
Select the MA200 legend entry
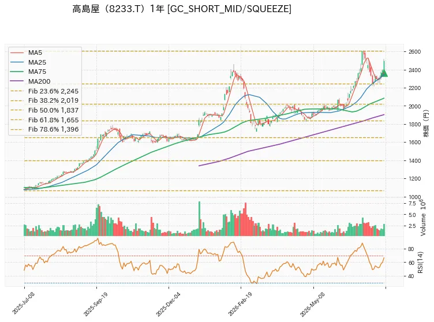point(39,81)
